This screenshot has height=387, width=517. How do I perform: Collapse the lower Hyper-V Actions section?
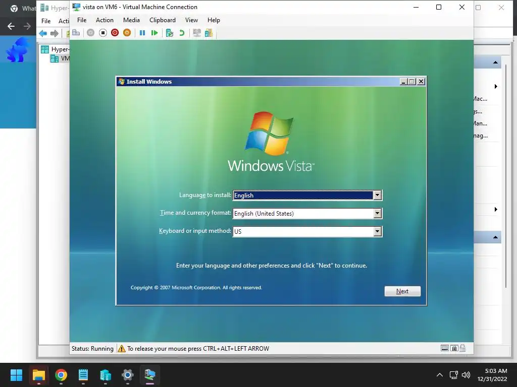[x=495, y=237]
